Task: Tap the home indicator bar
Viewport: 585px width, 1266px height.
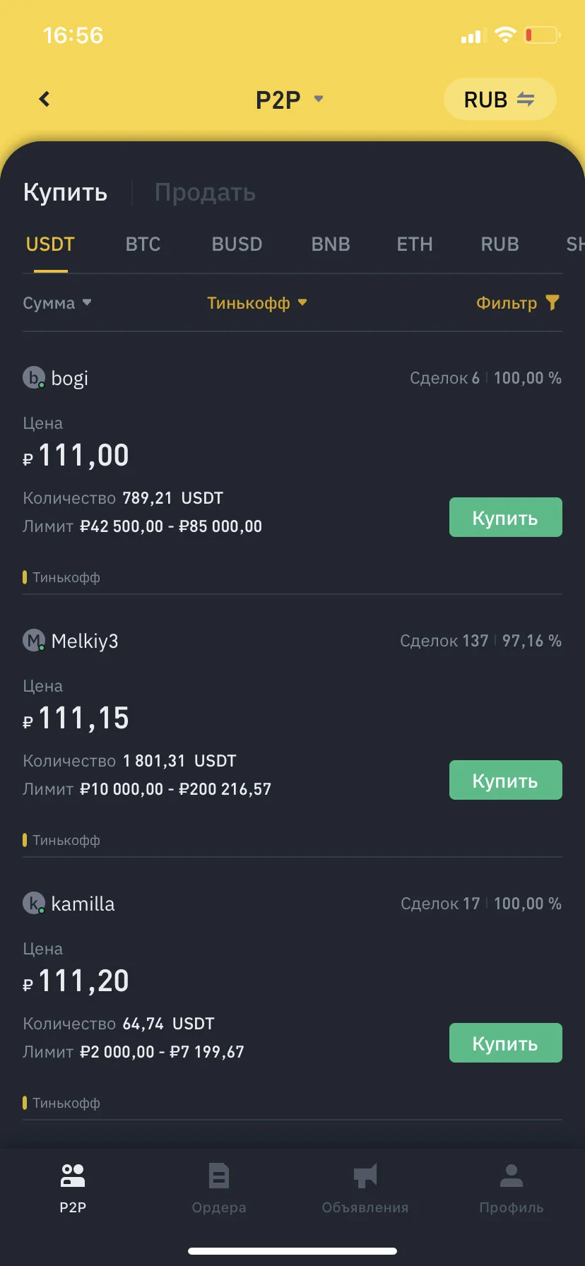Action: coord(292,1250)
